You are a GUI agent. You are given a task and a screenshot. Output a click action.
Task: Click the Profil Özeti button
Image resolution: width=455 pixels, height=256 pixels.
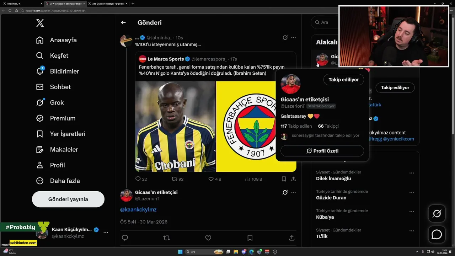click(x=322, y=151)
